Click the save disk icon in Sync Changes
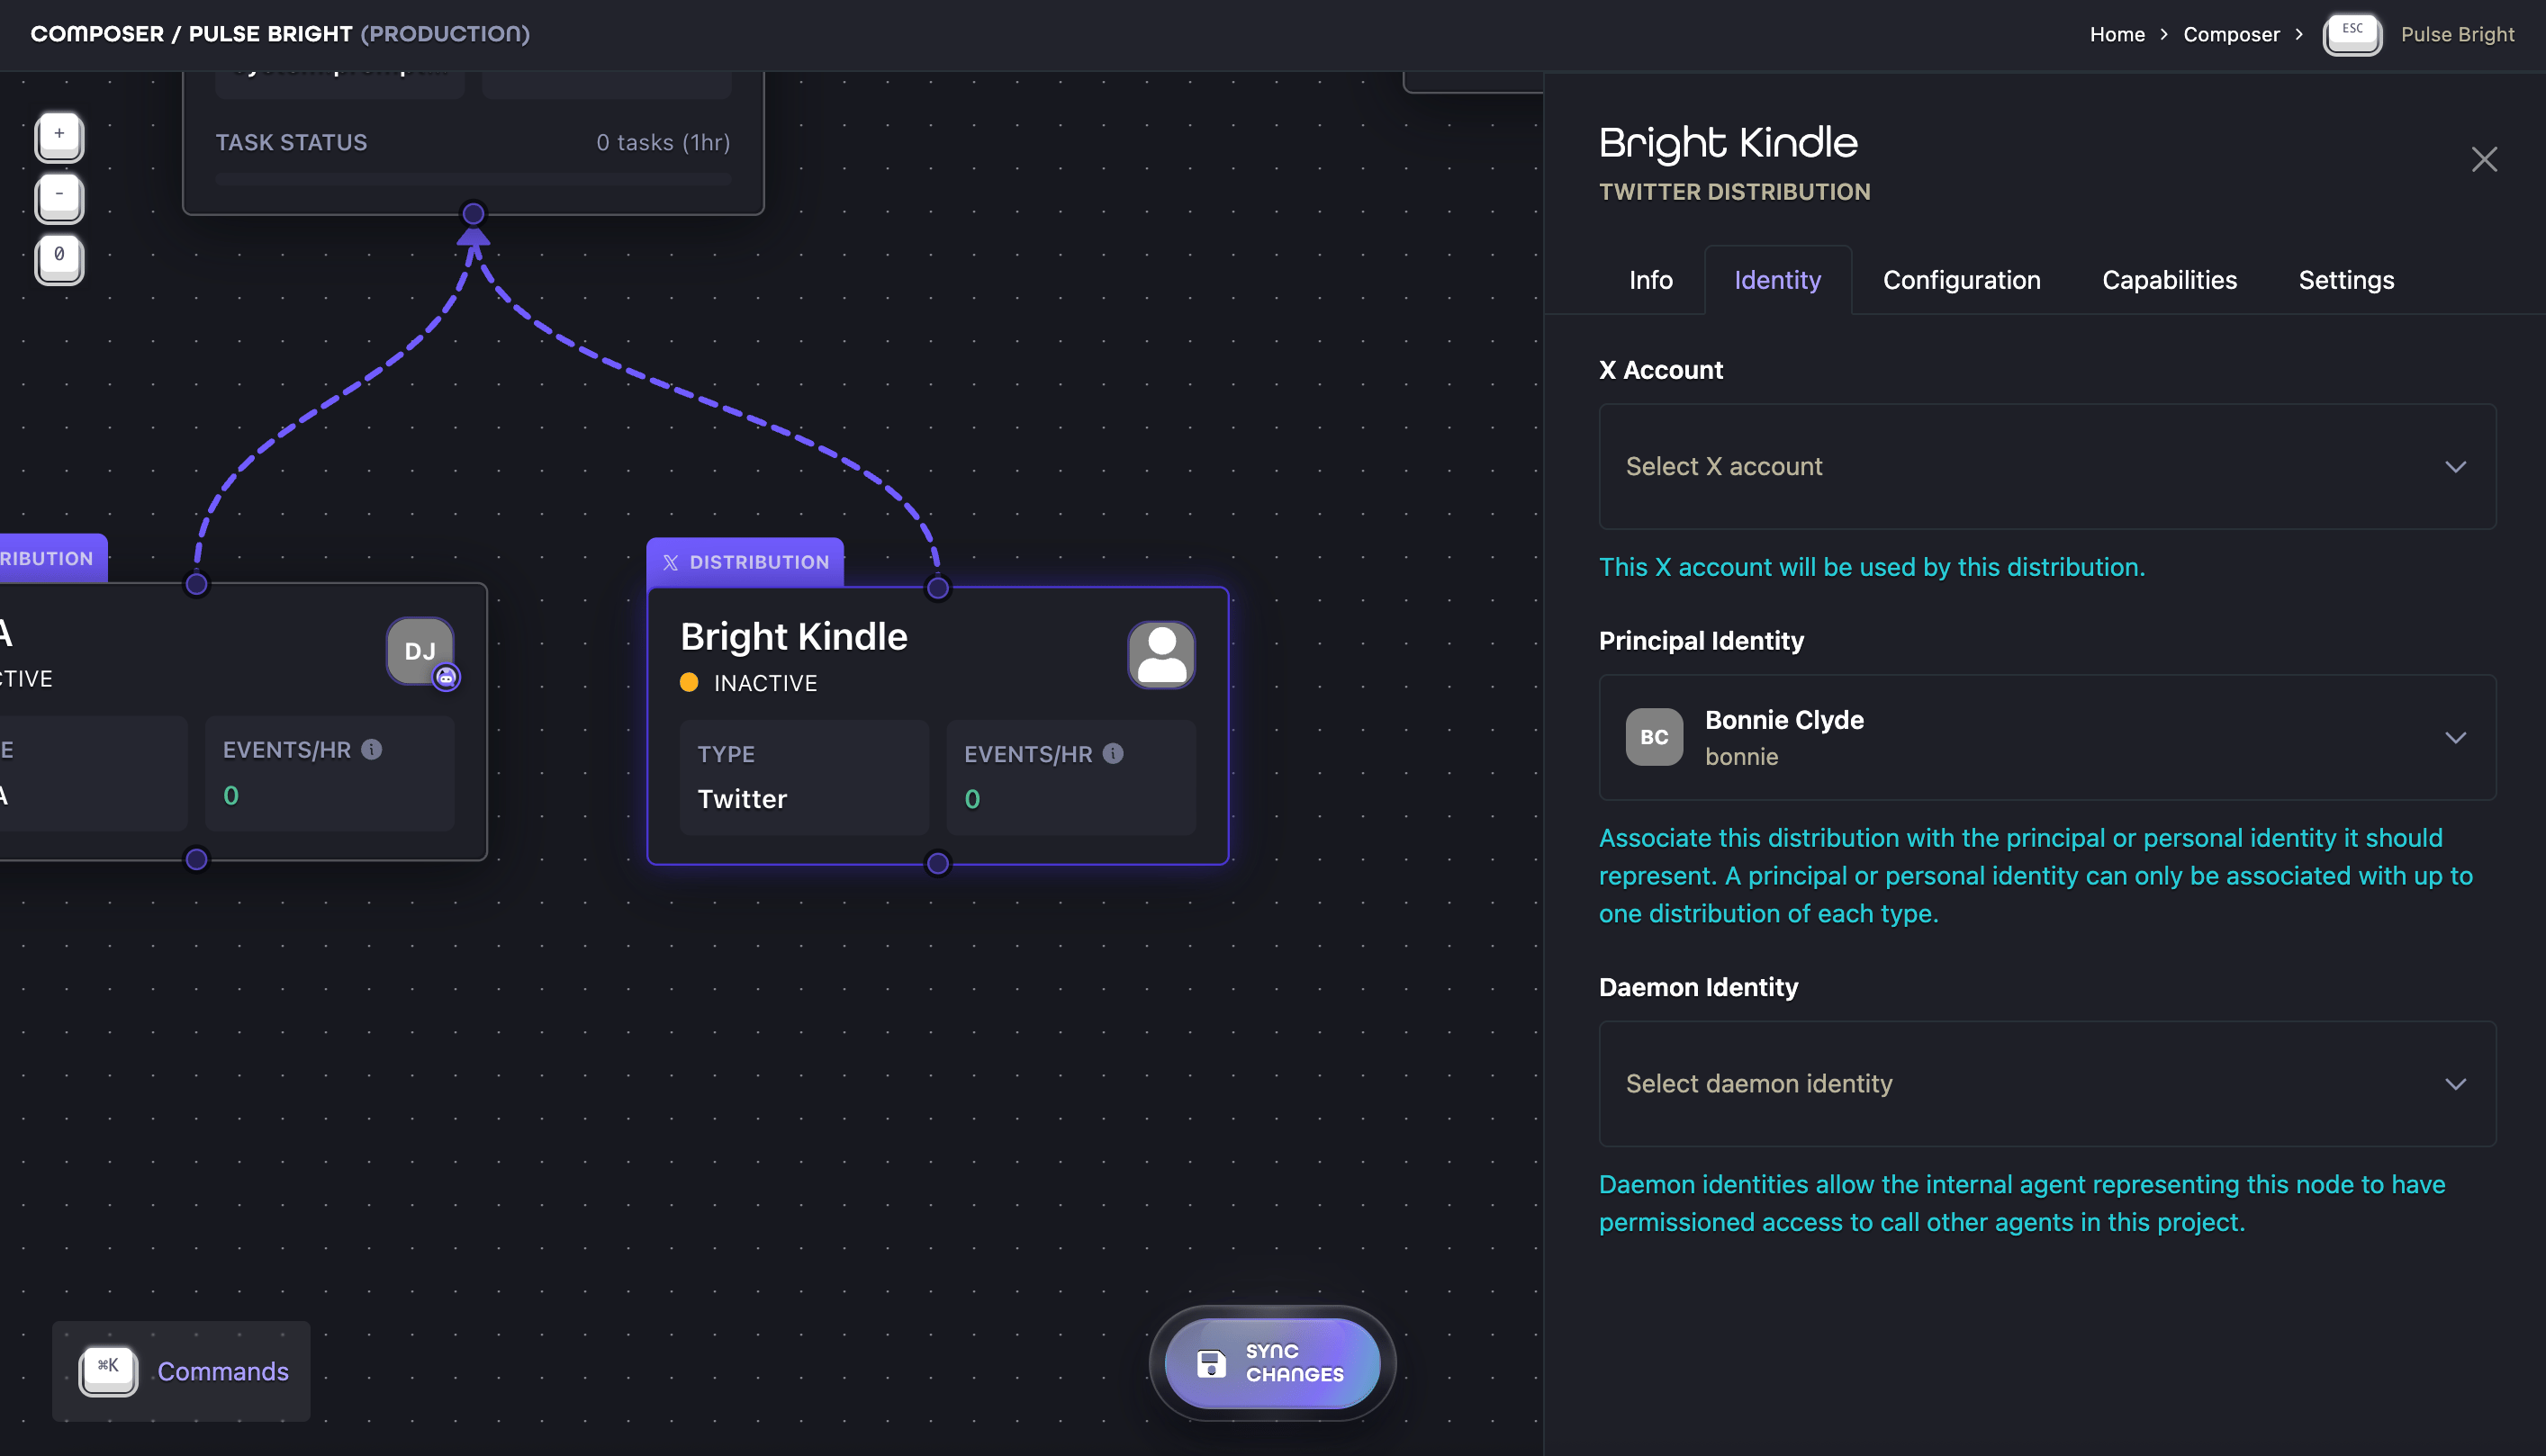This screenshot has width=2546, height=1456. tap(1212, 1363)
